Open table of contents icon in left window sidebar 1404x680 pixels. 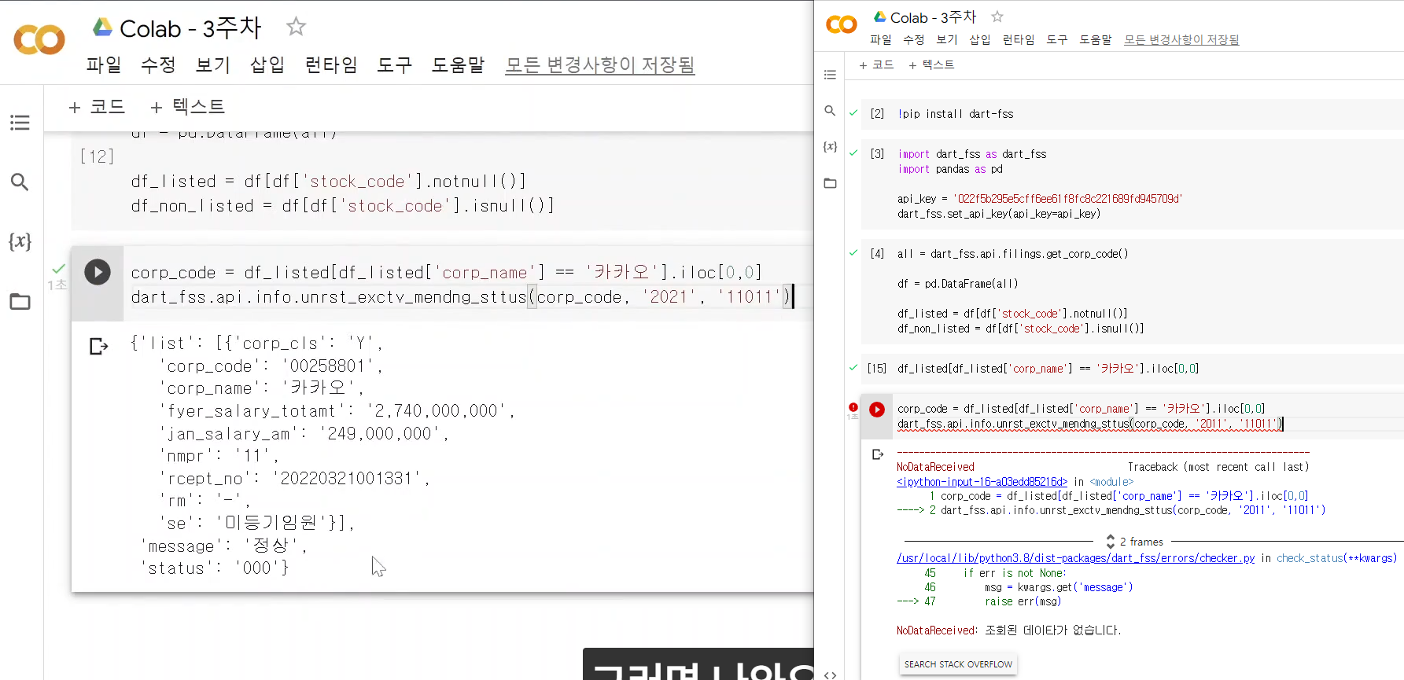[20, 123]
